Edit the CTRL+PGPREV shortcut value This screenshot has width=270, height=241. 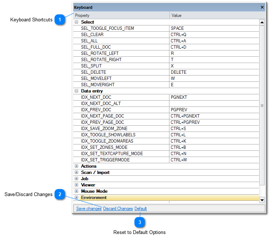[x=214, y=122]
